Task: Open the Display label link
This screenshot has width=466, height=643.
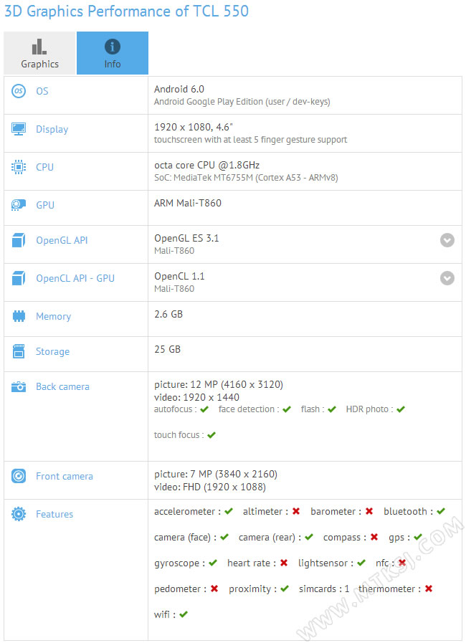Action: (52, 130)
